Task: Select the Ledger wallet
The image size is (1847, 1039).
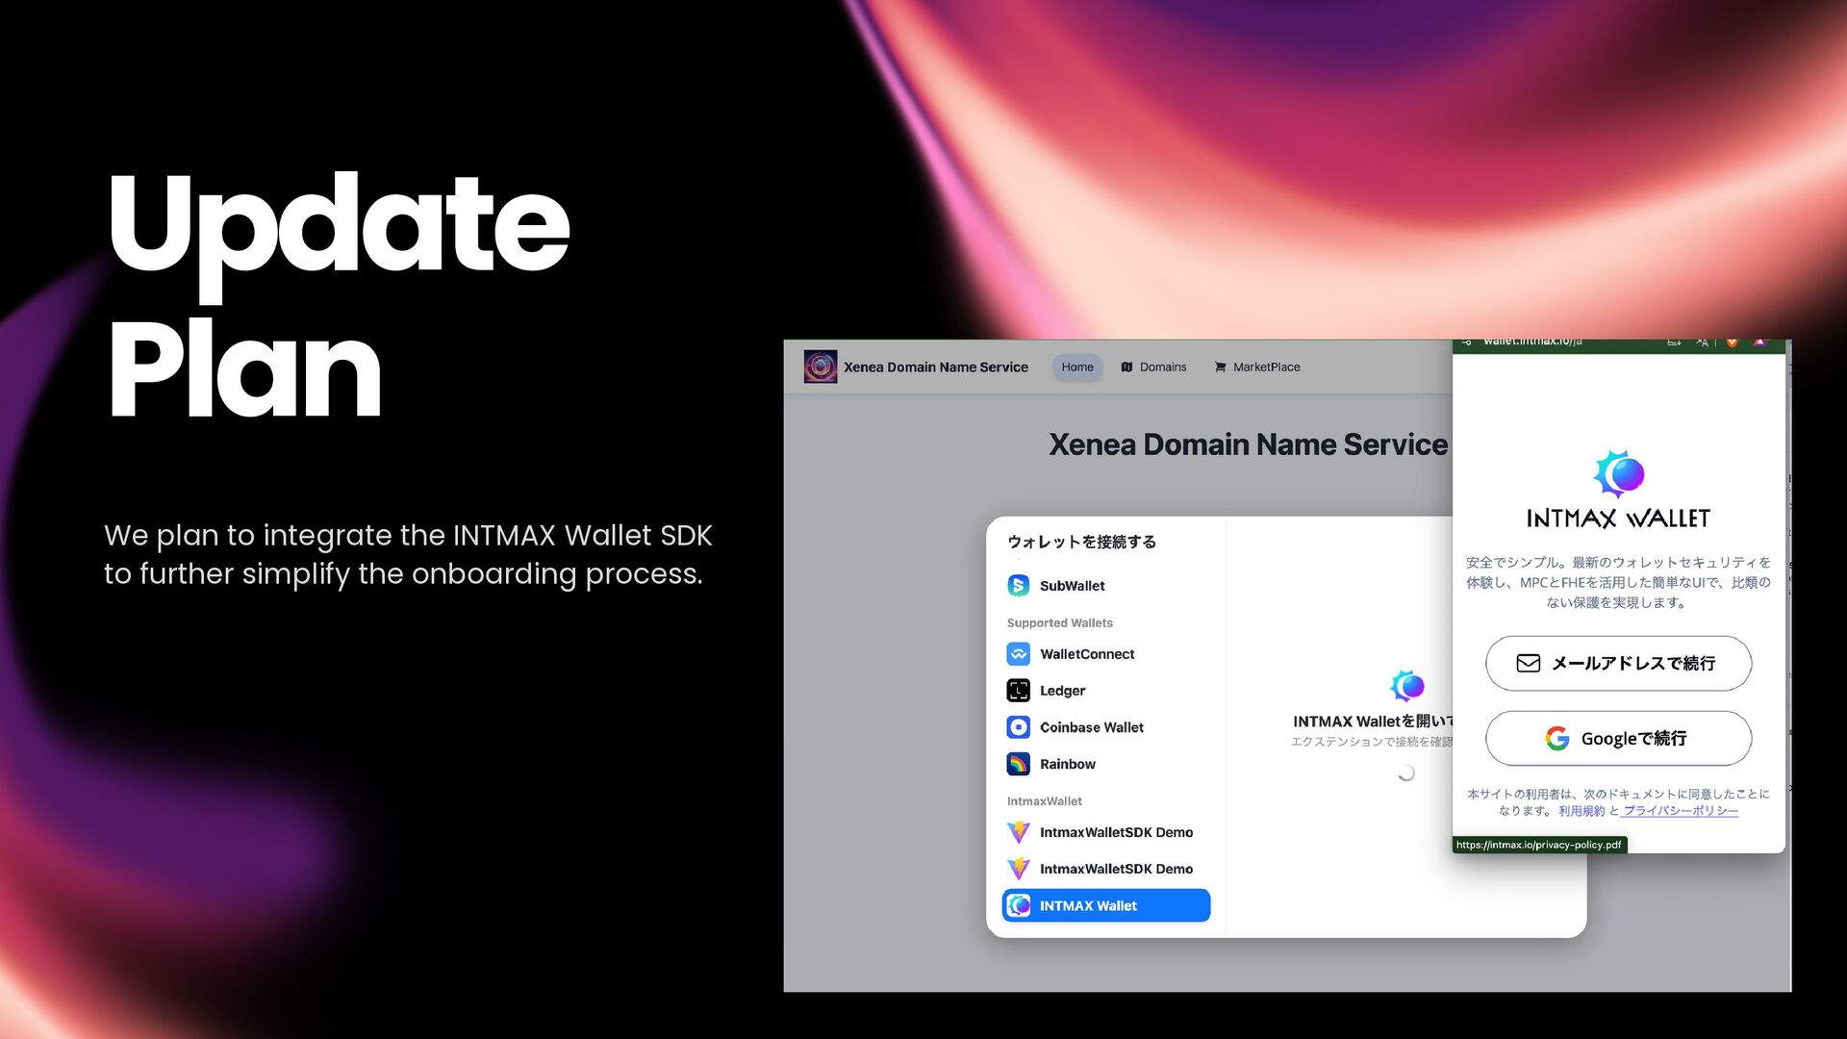Action: [x=1106, y=691]
